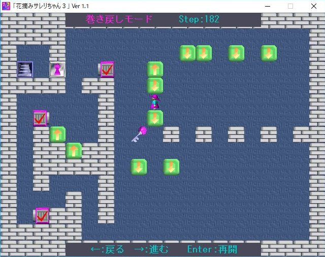
Task: Open the window menu from the title bar icon
Action: click(x=6, y=6)
